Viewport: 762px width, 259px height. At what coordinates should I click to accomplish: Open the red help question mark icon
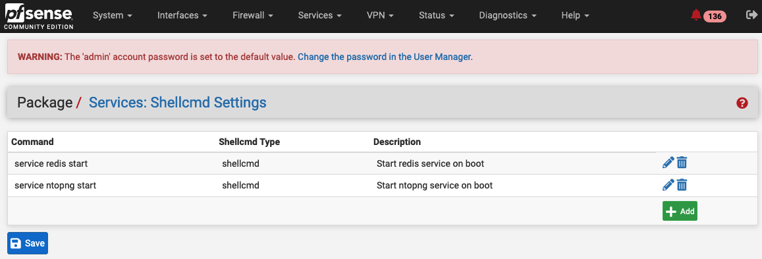click(x=742, y=103)
